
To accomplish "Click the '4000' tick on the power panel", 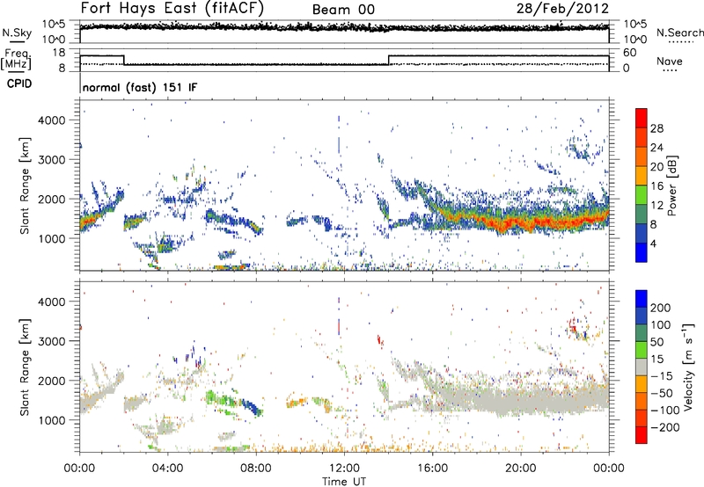I will coord(51,120).
